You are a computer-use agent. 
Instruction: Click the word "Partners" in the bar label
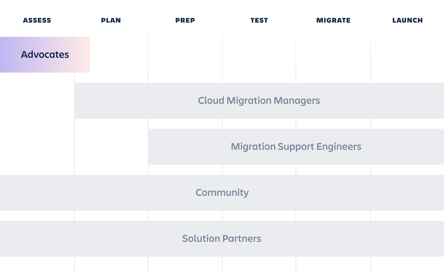click(241, 239)
